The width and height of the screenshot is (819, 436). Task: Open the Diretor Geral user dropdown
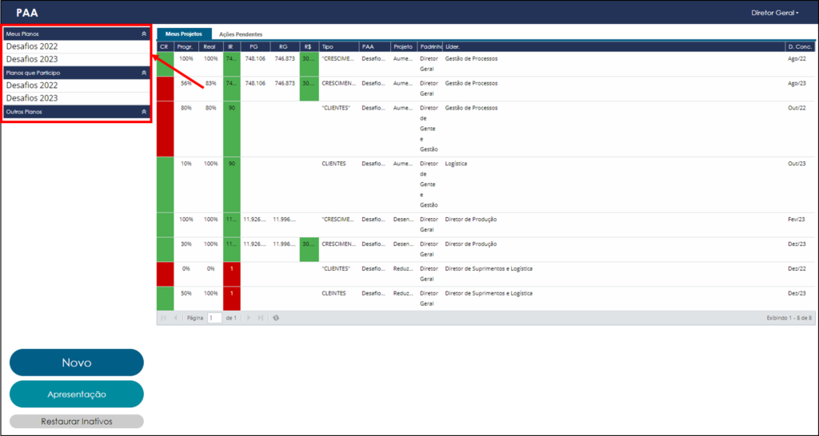pos(775,13)
